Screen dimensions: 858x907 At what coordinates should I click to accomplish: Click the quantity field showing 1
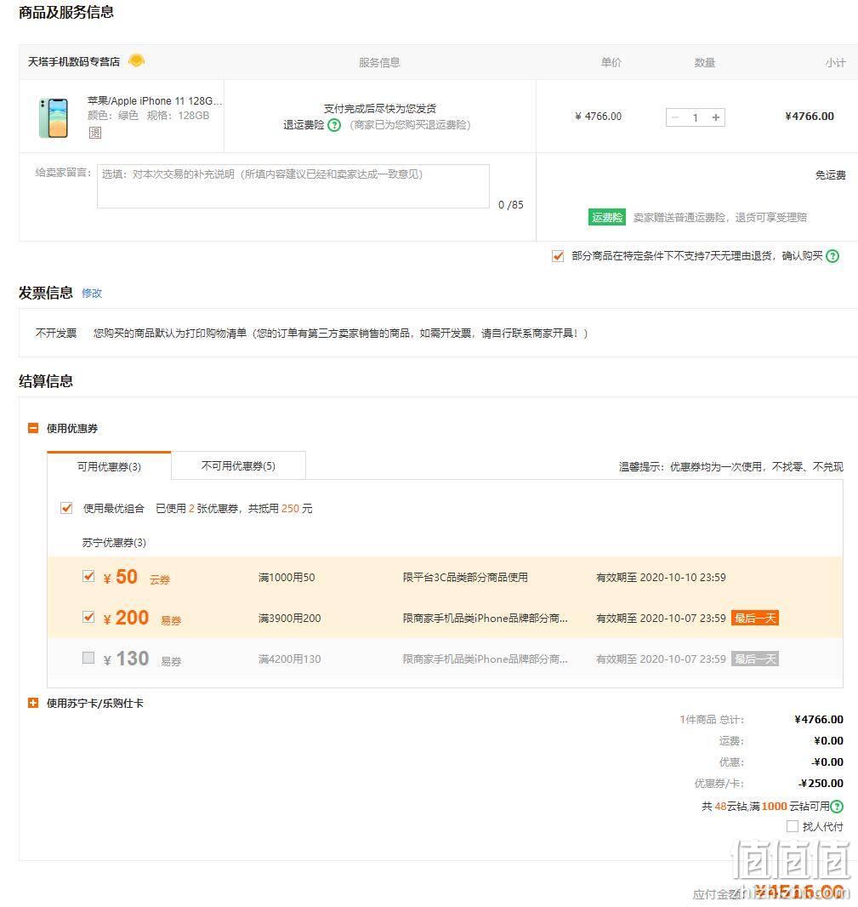(696, 117)
